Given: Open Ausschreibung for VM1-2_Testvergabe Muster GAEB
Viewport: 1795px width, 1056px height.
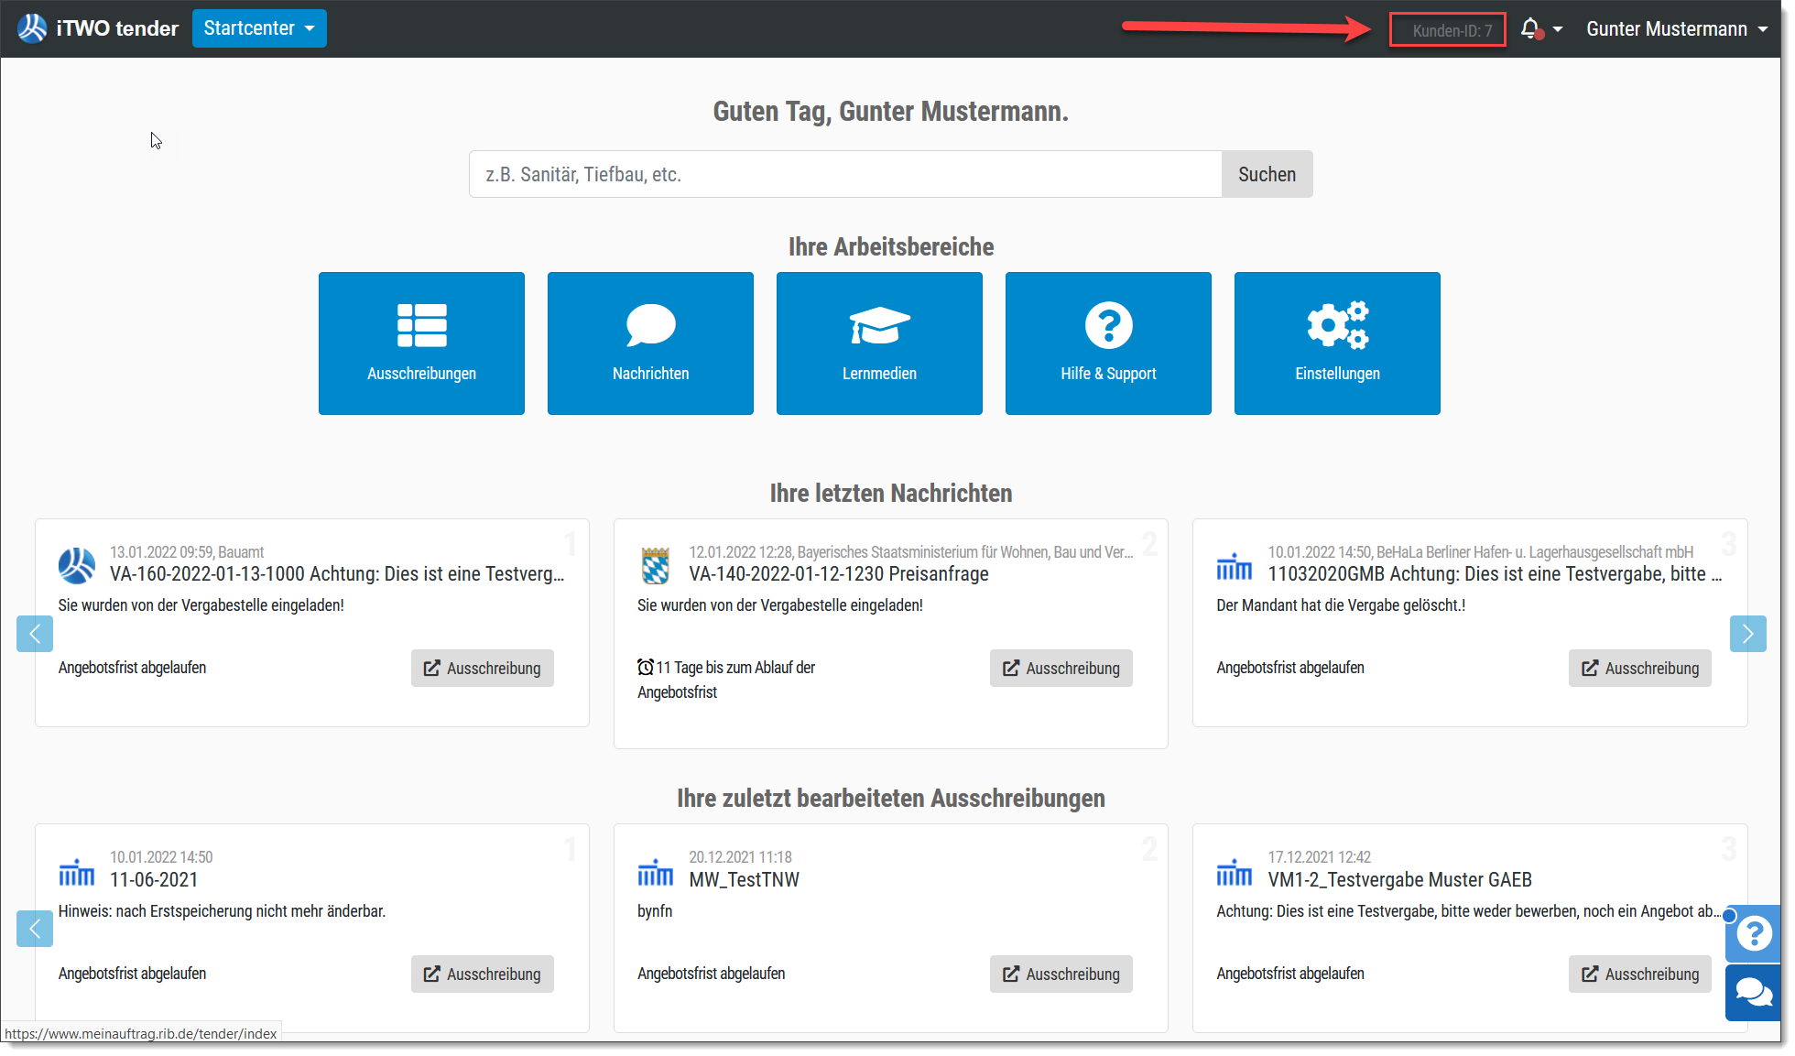Looking at the screenshot, I should point(1639,974).
